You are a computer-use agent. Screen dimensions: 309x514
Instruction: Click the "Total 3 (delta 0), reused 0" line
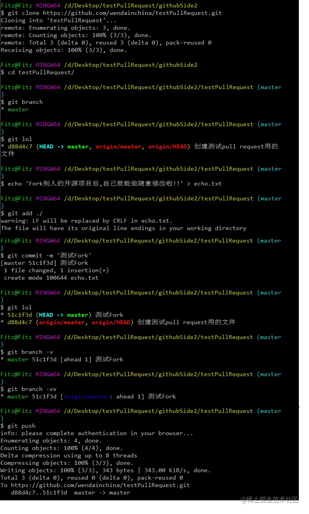pyautogui.click(x=92, y=478)
